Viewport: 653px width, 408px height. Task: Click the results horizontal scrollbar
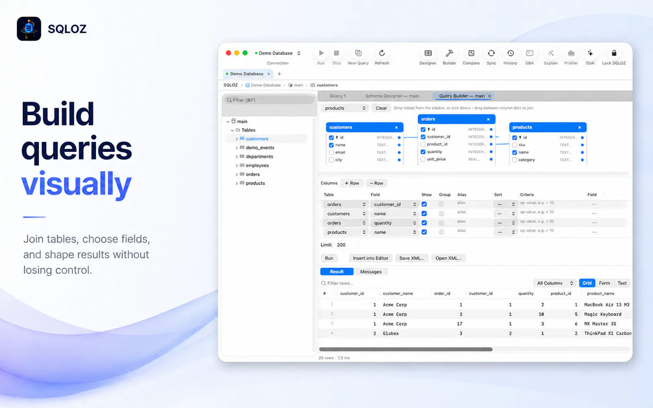click(x=406, y=349)
